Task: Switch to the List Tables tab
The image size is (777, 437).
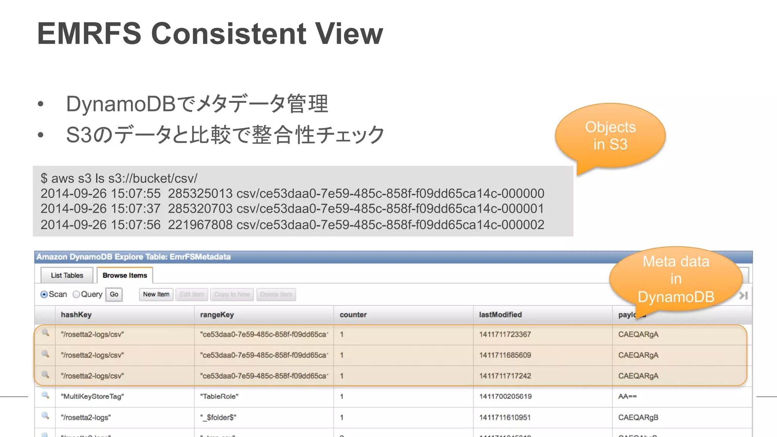Action: point(67,275)
